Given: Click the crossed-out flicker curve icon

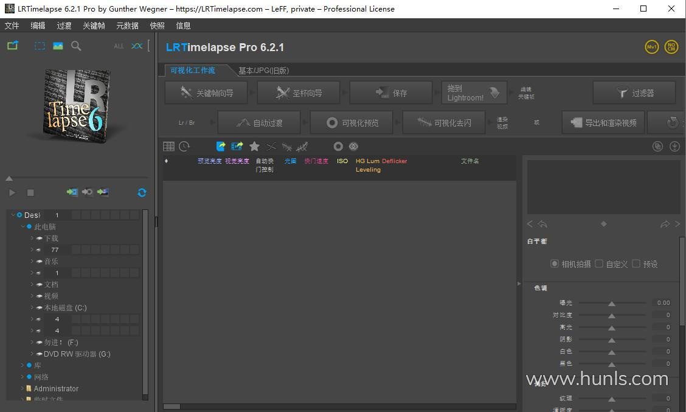Looking at the screenshot, I should 286,146.
